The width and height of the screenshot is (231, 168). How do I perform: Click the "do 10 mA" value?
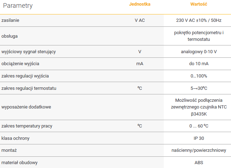[x=198, y=64]
